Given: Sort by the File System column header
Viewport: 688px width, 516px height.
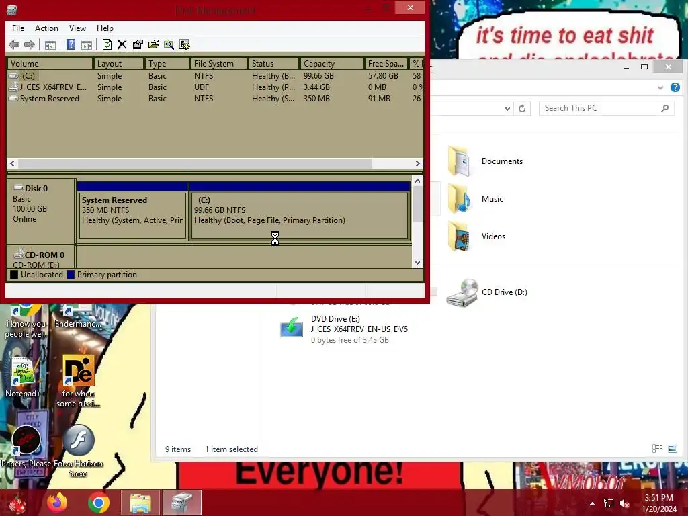Looking at the screenshot, I should click(219, 64).
